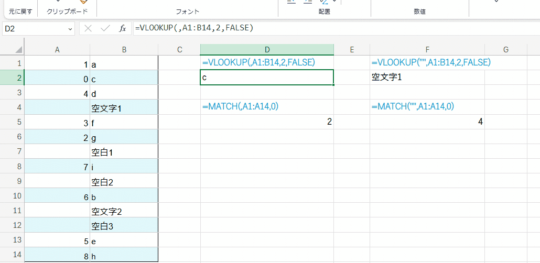Image resolution: width=540 pixels, height=263 pixels.
Task: Select cell D5 showing result 2
Action: 267,122
